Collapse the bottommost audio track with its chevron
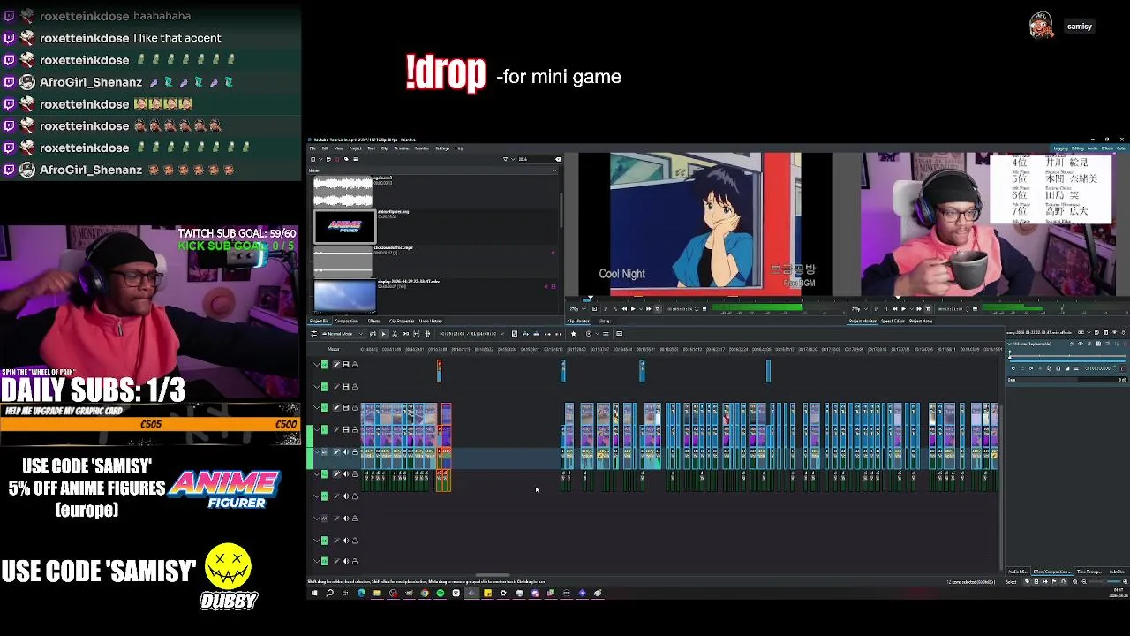 [x=316, y=561]
